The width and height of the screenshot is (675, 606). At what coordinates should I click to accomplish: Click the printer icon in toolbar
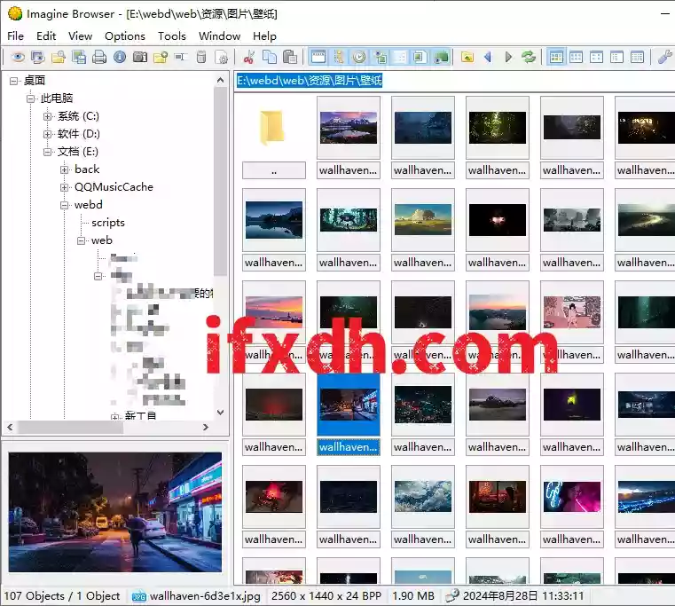(x=99, y=57)
